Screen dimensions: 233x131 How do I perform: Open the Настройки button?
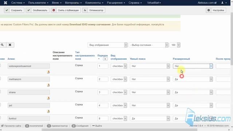click(216, 10)
